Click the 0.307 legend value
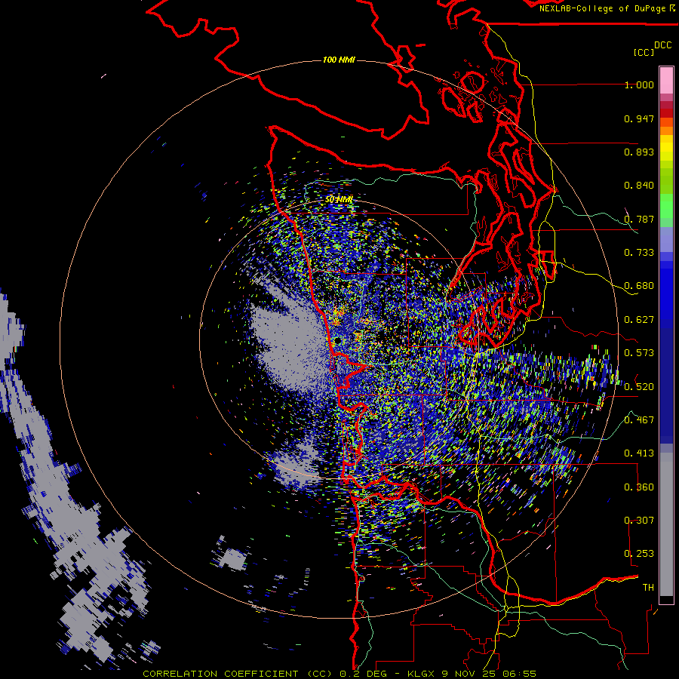The image size is (679, 679). (639, 521)
